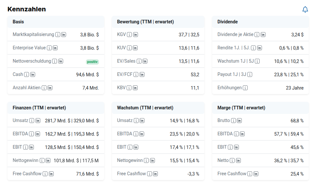
Task: Click the green positiv badge
Action: coord(92,62)
